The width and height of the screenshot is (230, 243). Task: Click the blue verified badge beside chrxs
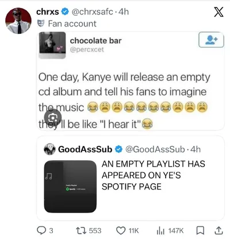[65, 12]
